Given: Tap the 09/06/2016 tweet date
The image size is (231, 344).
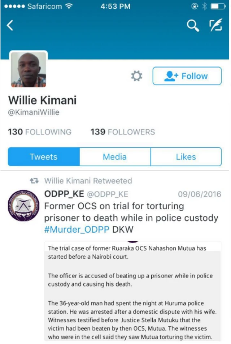Looking at the screenshot, I should [200, 194].
